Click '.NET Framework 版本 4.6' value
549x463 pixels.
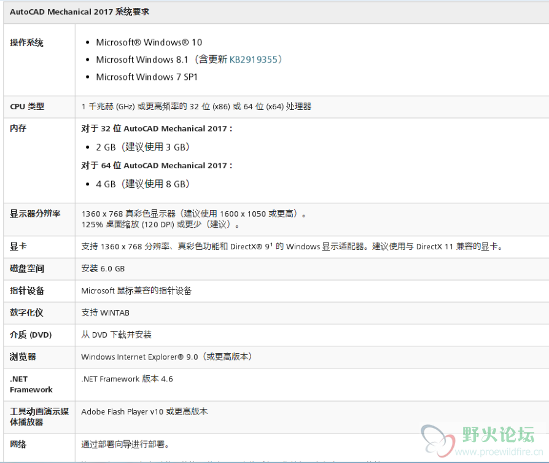tap(127, 379)
